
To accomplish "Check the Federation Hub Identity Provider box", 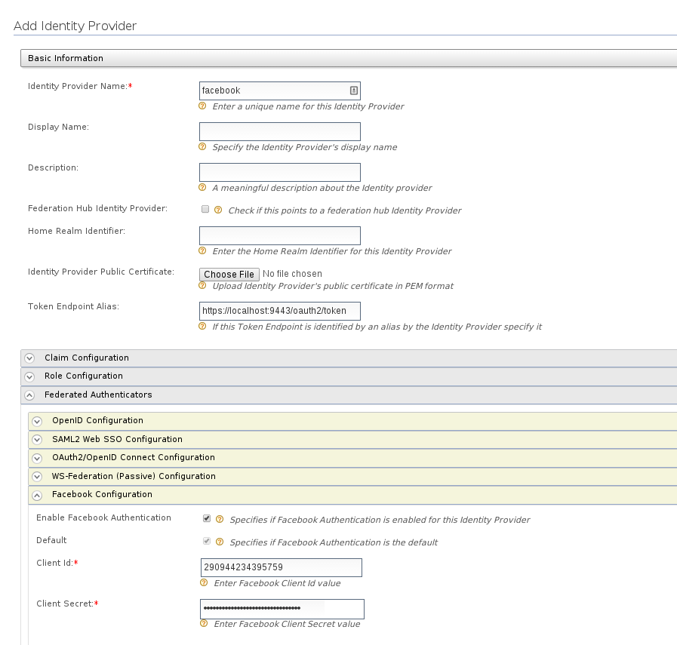I will coord(205,209).
